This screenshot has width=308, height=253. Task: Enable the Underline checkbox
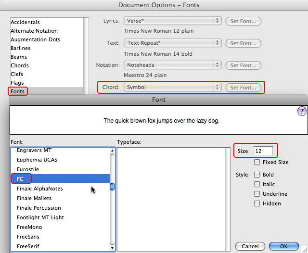(257, 194)
